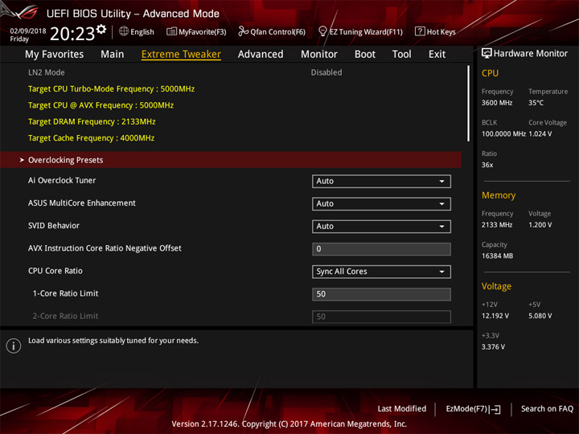Screen dimensions: 579x434
Task: Click the Hardware Monitor display icon
Action: 487,54
